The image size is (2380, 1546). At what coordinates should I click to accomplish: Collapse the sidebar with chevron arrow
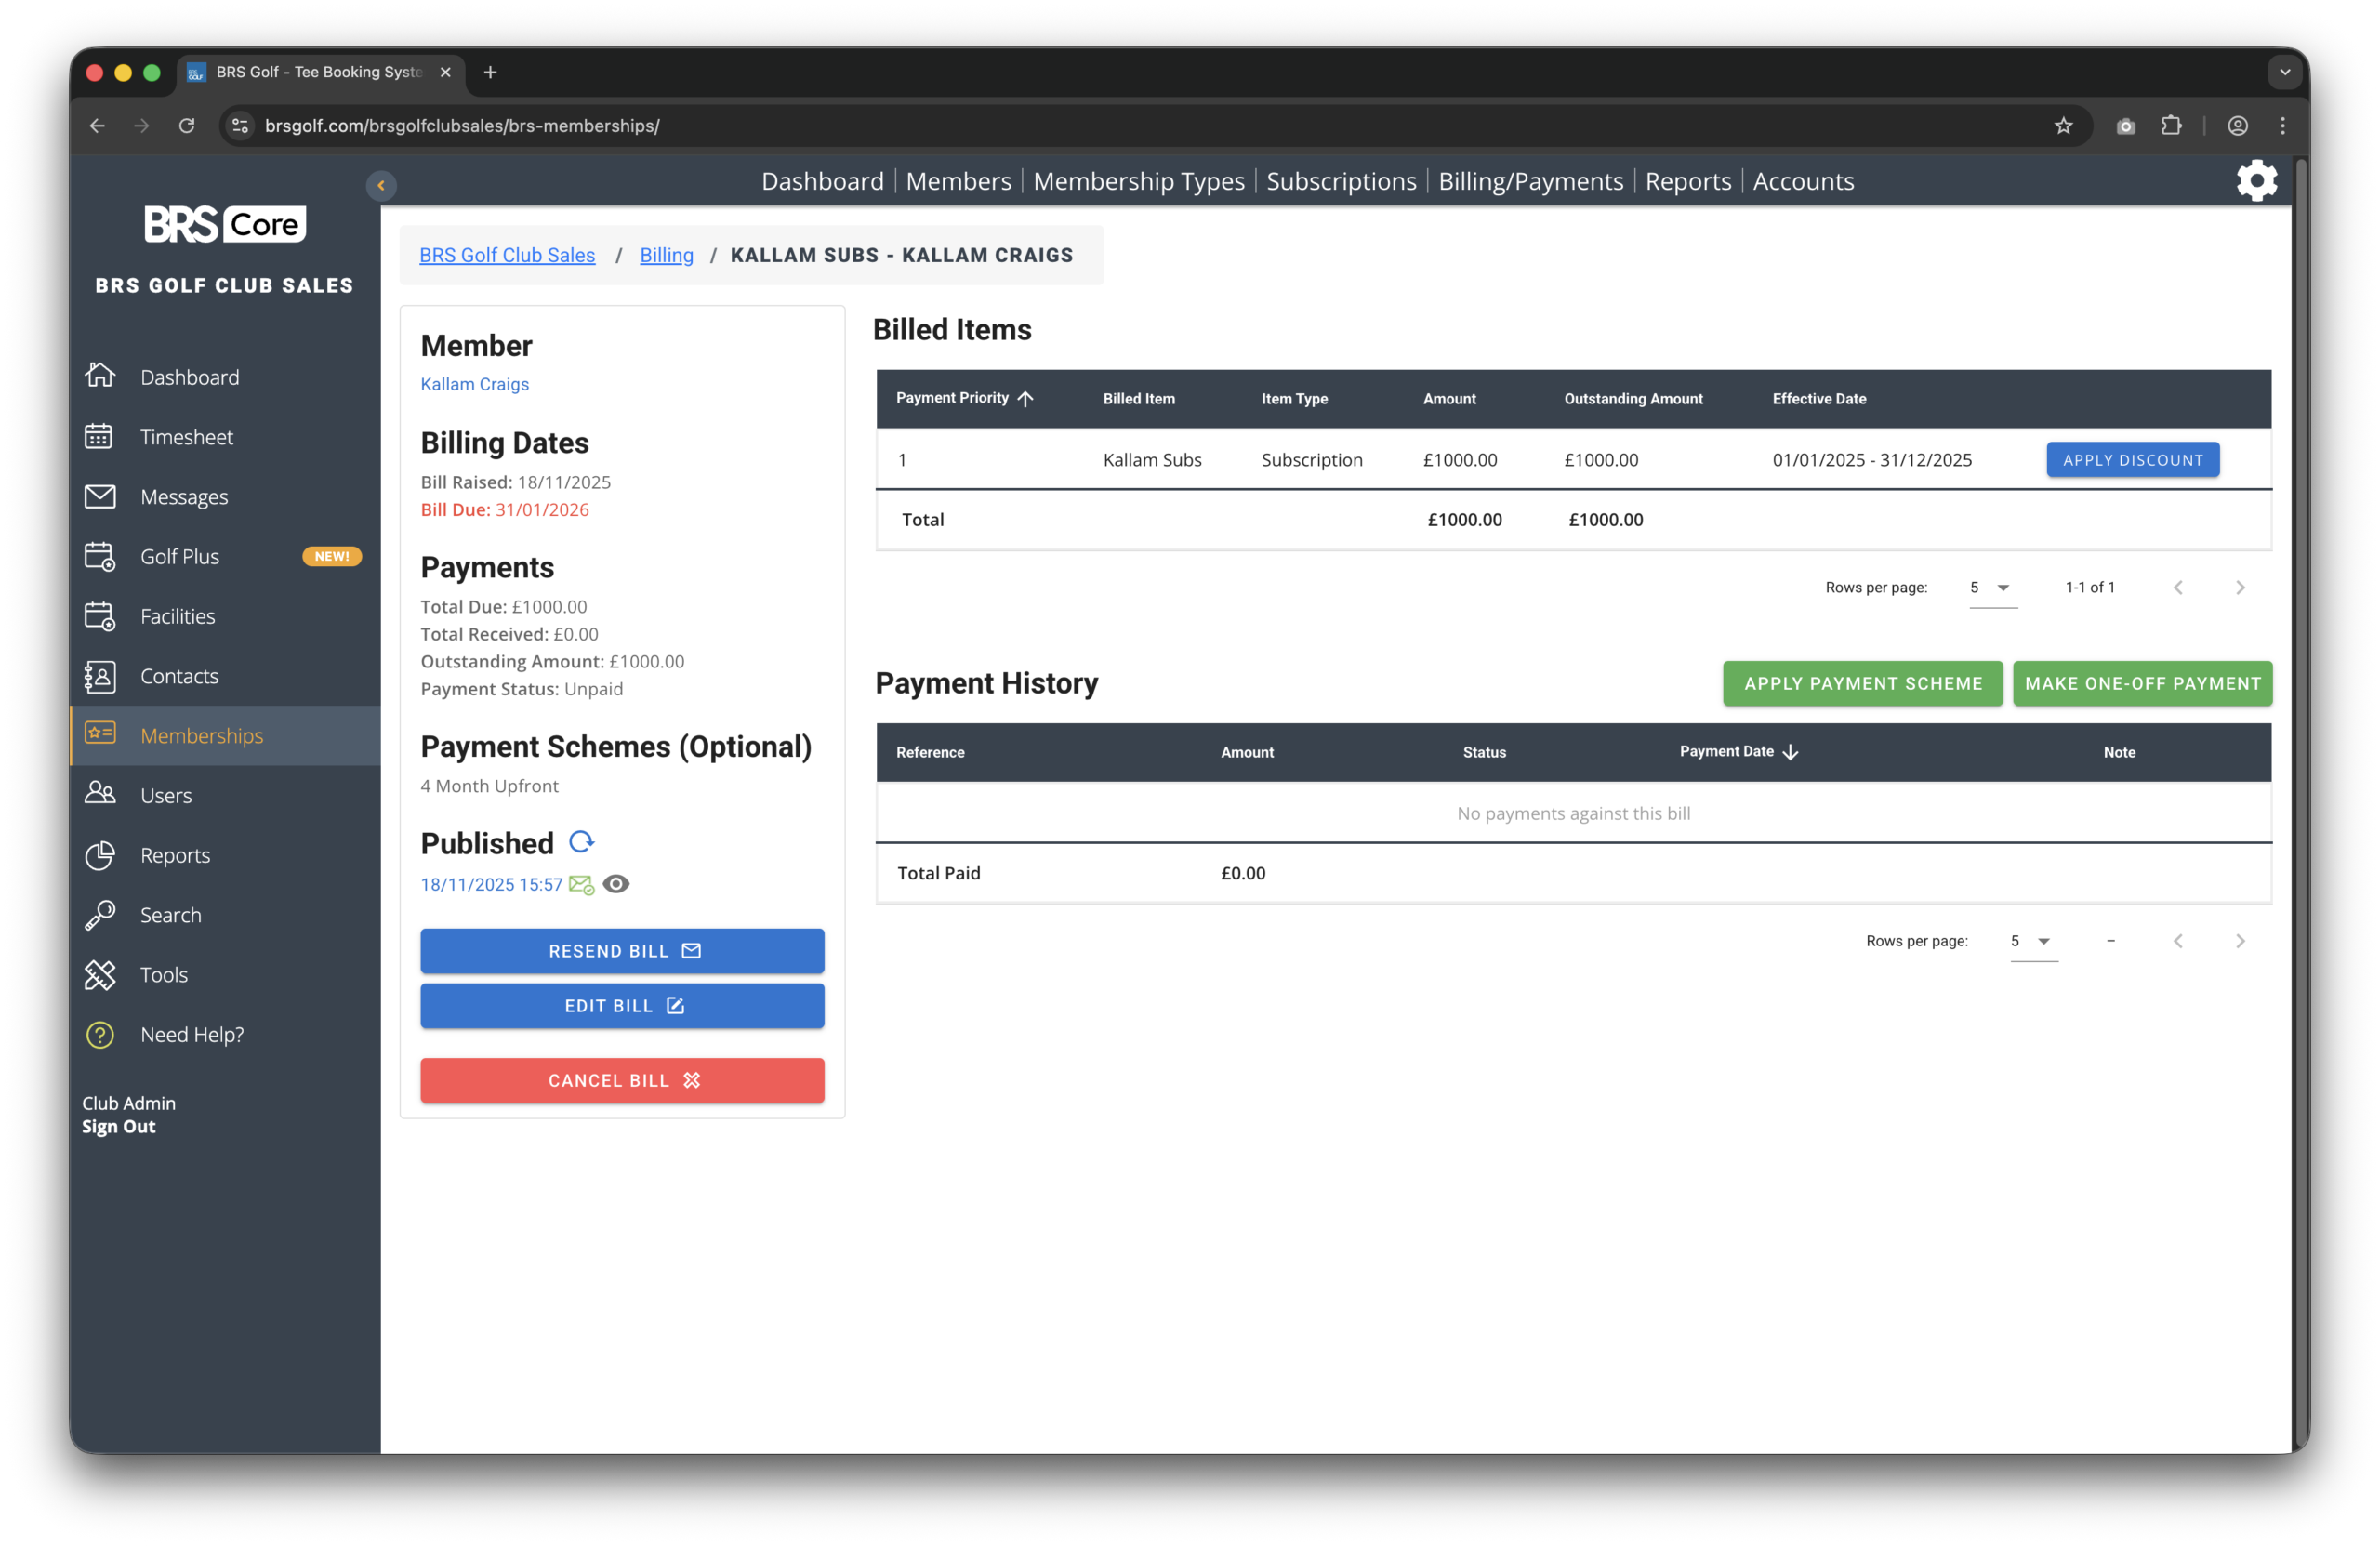tap(381, 185)
